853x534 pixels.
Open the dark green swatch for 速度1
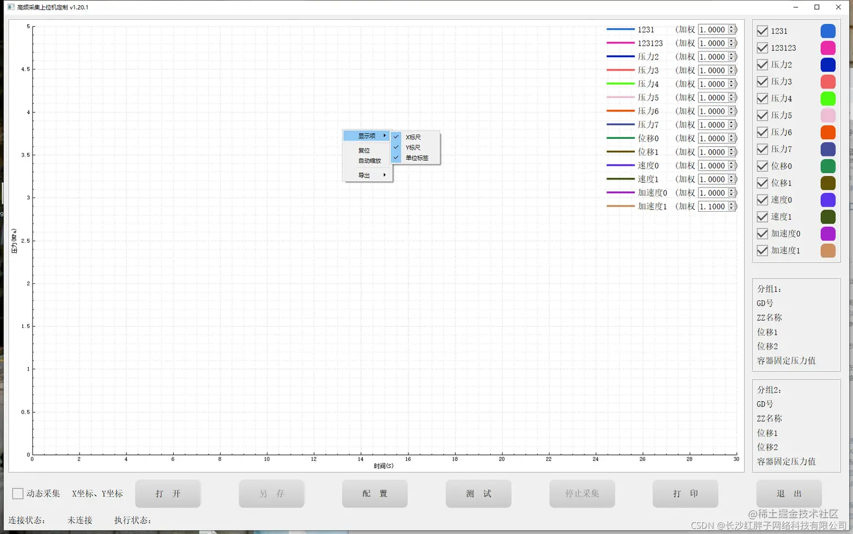click(828, 217)
